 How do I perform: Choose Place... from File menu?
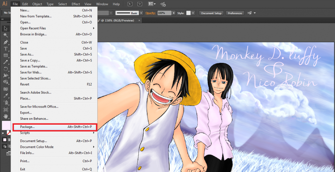pyautogui.click(x=55, y=99)
